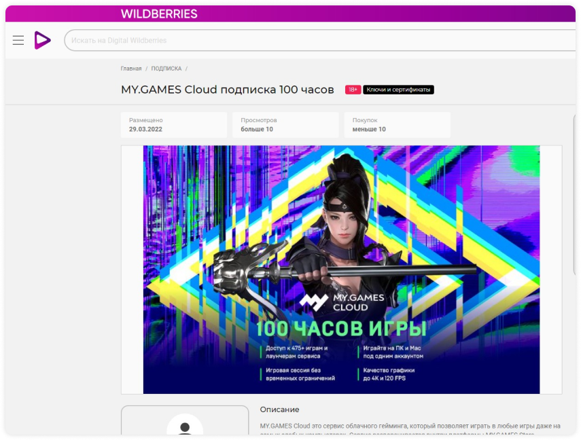This screenshot has height=440, width=581.
Task: Click the WILDBERRIES header title
Action: point(159,14)
